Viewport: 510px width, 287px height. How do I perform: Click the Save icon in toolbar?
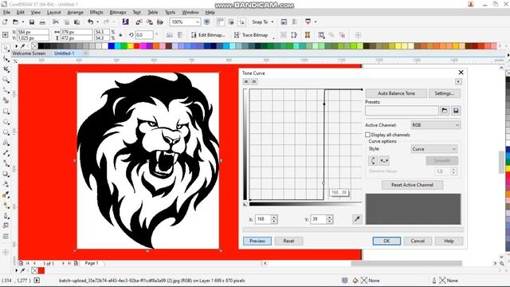(32, 22)
